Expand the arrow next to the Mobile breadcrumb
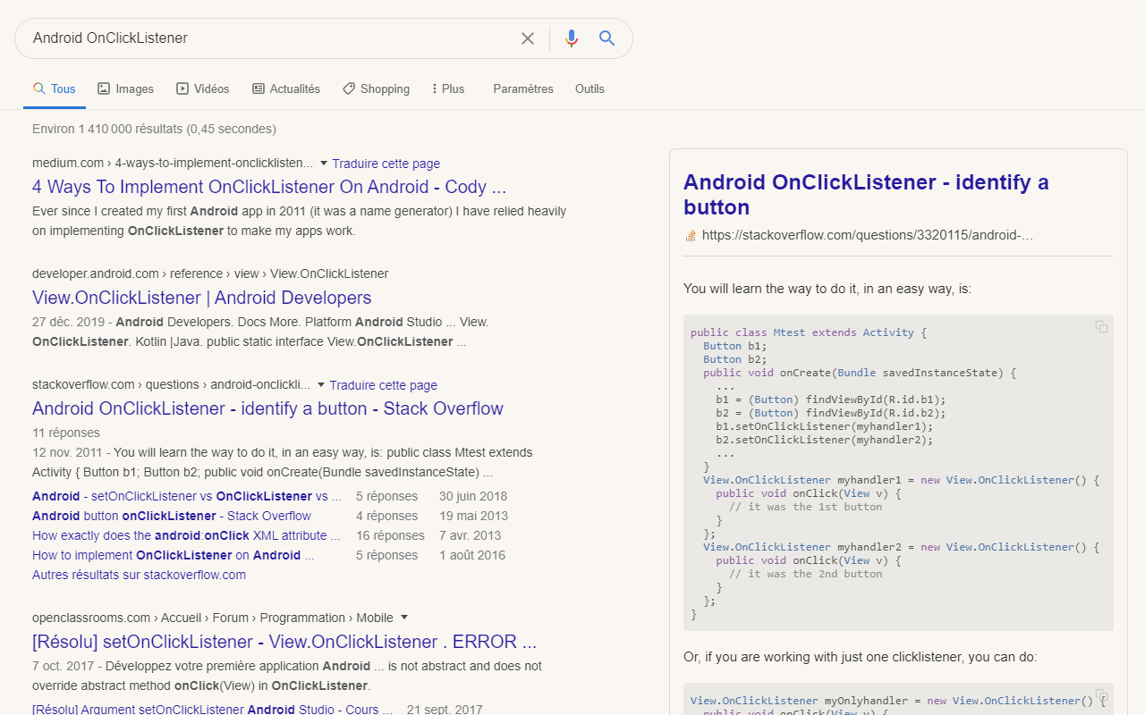 coord(403,617)
